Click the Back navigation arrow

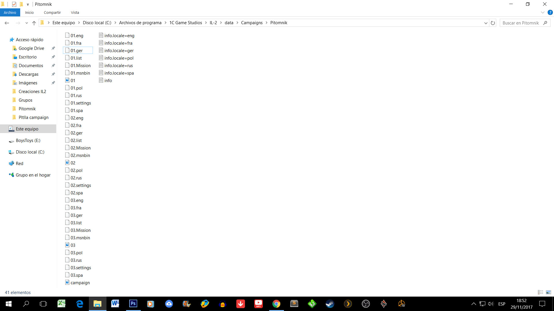point(7,23)
